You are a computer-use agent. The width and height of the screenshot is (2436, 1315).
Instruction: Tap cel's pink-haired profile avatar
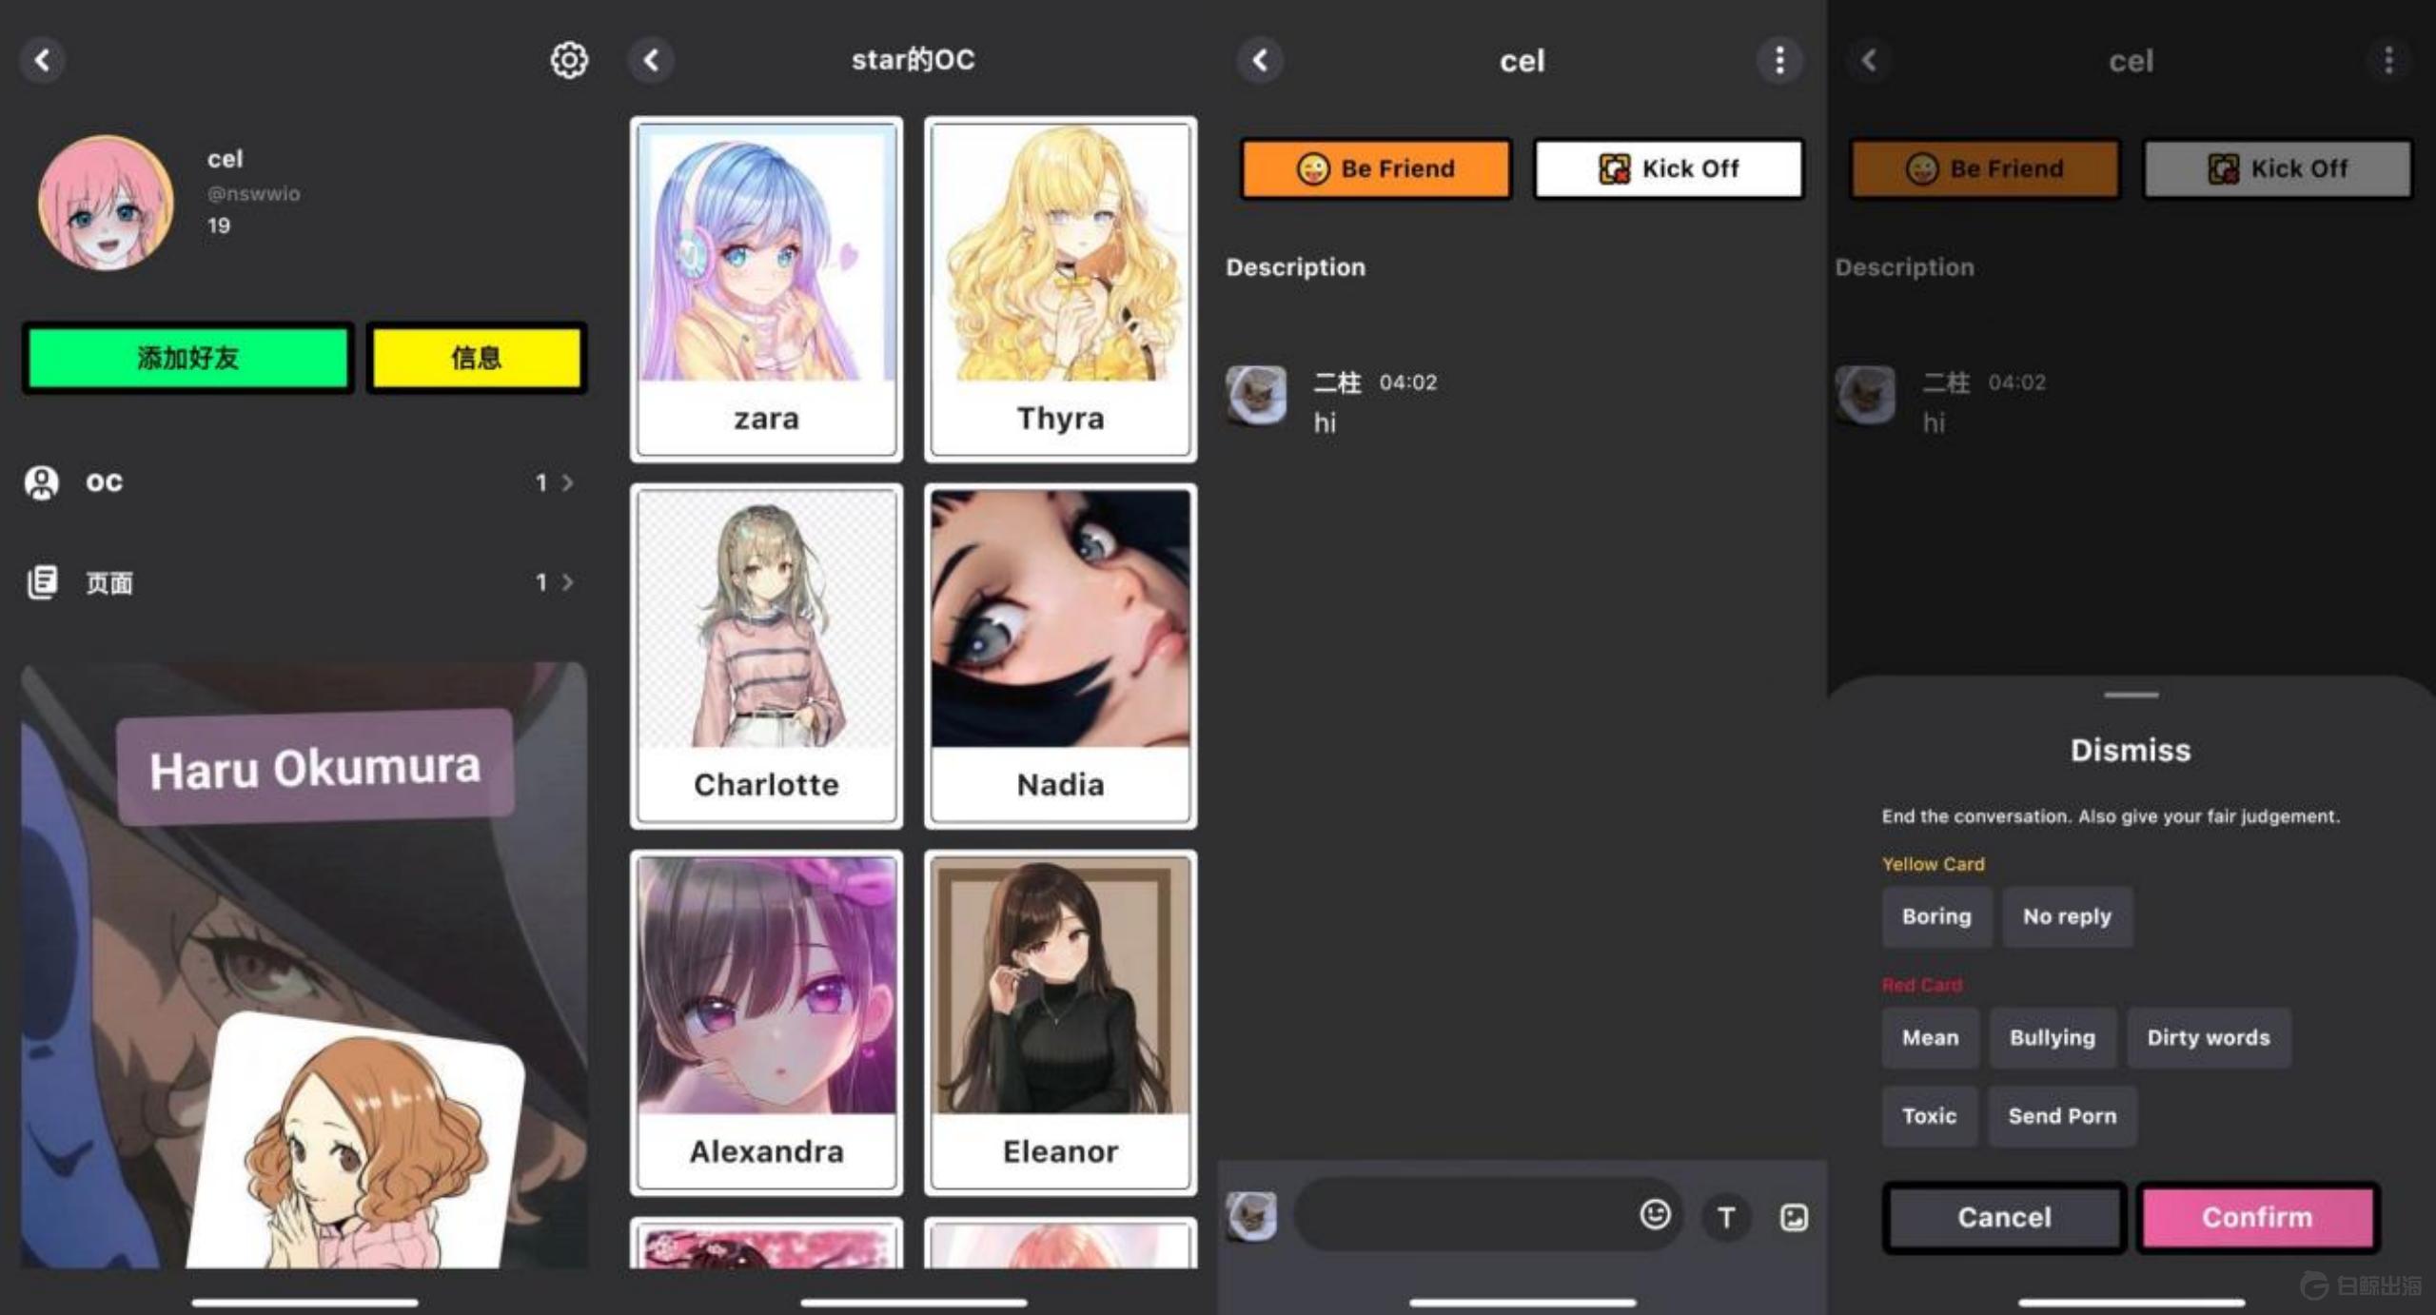pyautogui.click(x=106, y=203)
